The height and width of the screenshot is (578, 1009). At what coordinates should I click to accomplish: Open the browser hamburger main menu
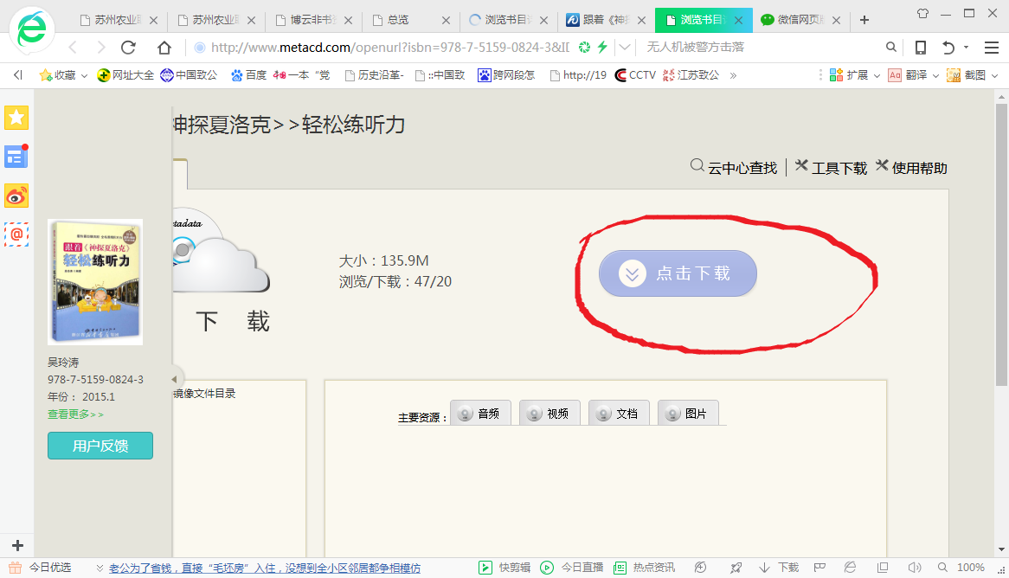click(x=992, y=48)
